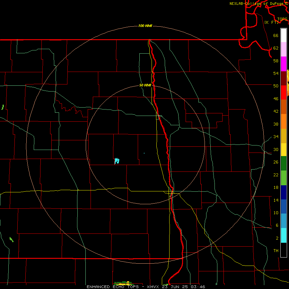289x289 pixels.
Task: Click the "42" scale value
Action: (x=276, y=111)
